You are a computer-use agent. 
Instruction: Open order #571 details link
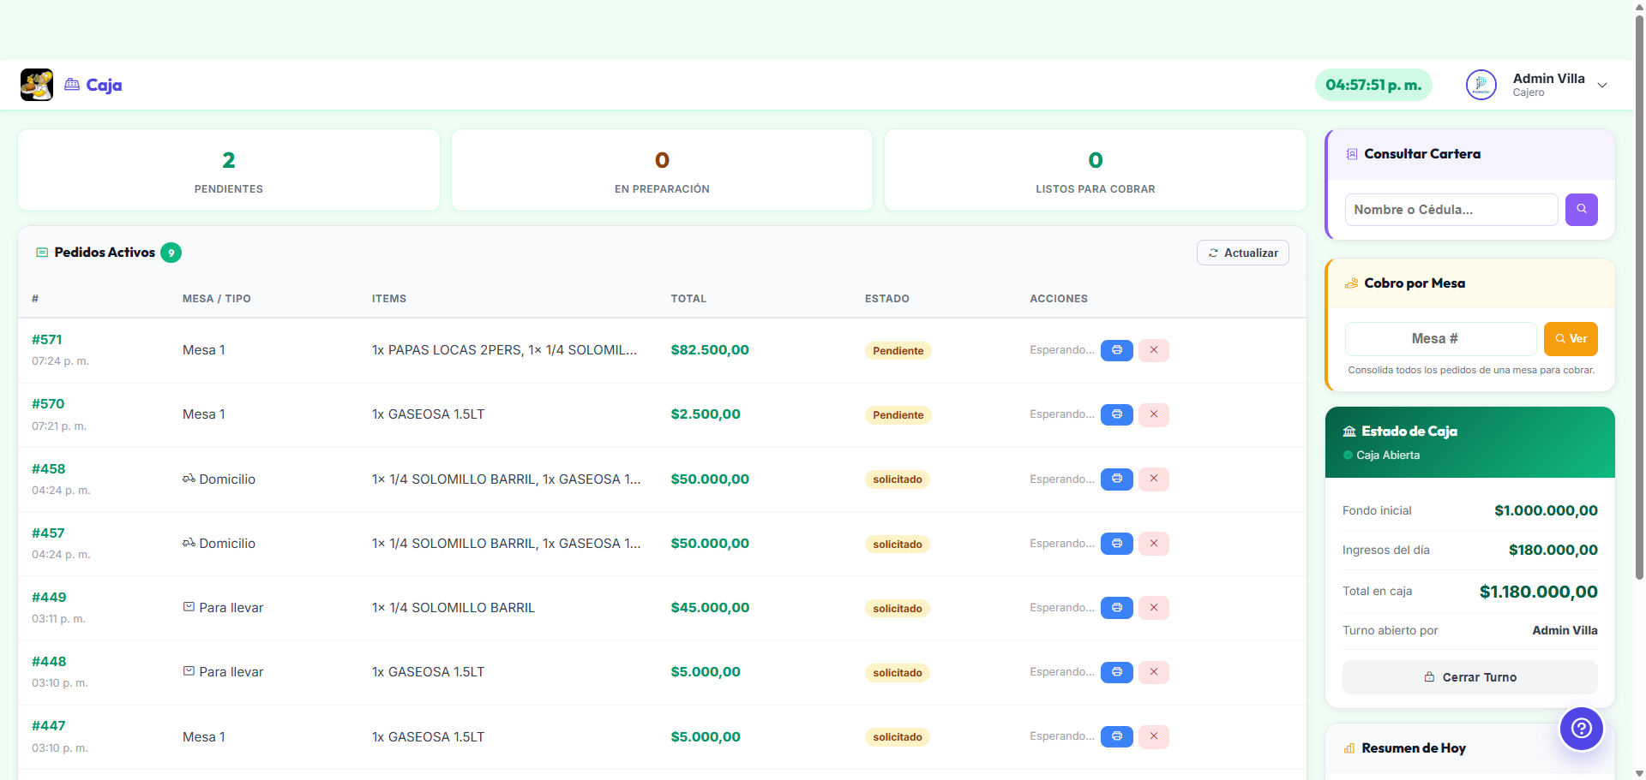click(x=47, y=339)
